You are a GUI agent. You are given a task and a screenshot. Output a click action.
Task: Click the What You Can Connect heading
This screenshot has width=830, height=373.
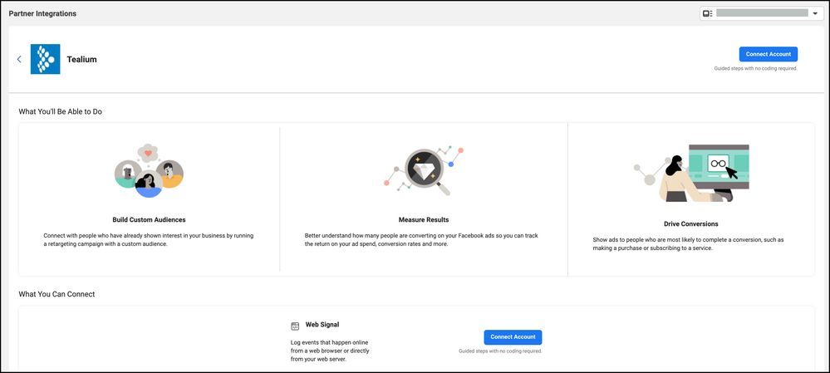[57, 294]
